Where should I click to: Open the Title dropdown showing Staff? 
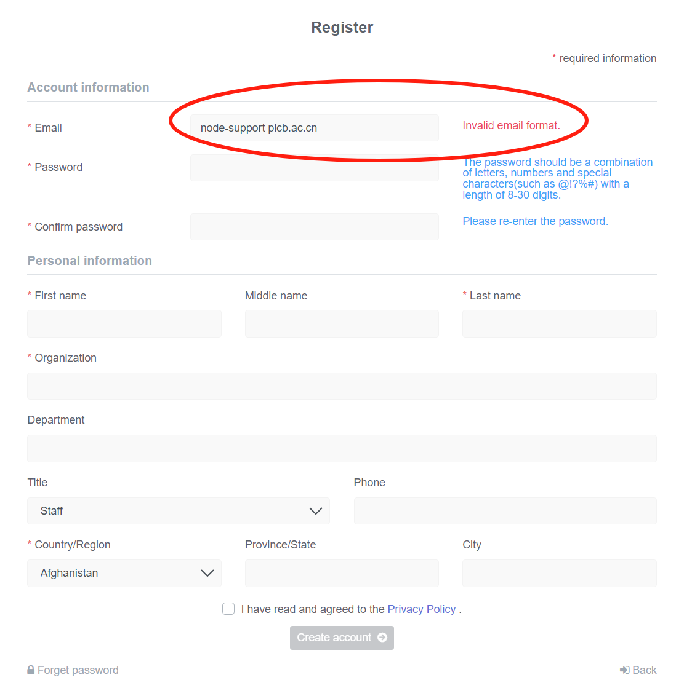point(179,511)
